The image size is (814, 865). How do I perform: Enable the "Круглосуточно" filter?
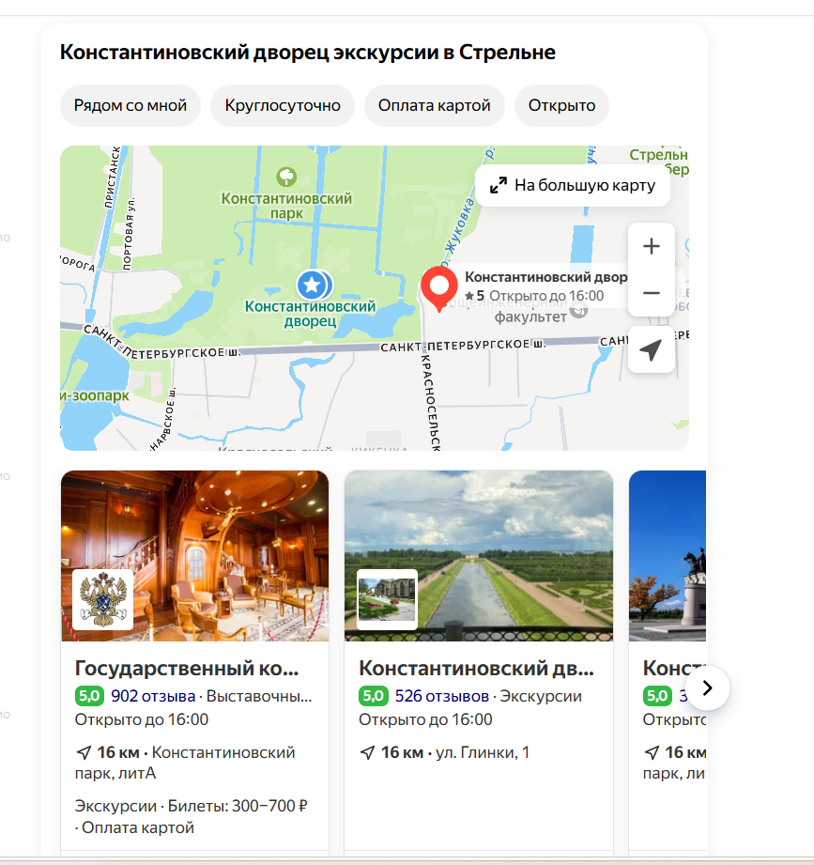(x=283, y=105)
